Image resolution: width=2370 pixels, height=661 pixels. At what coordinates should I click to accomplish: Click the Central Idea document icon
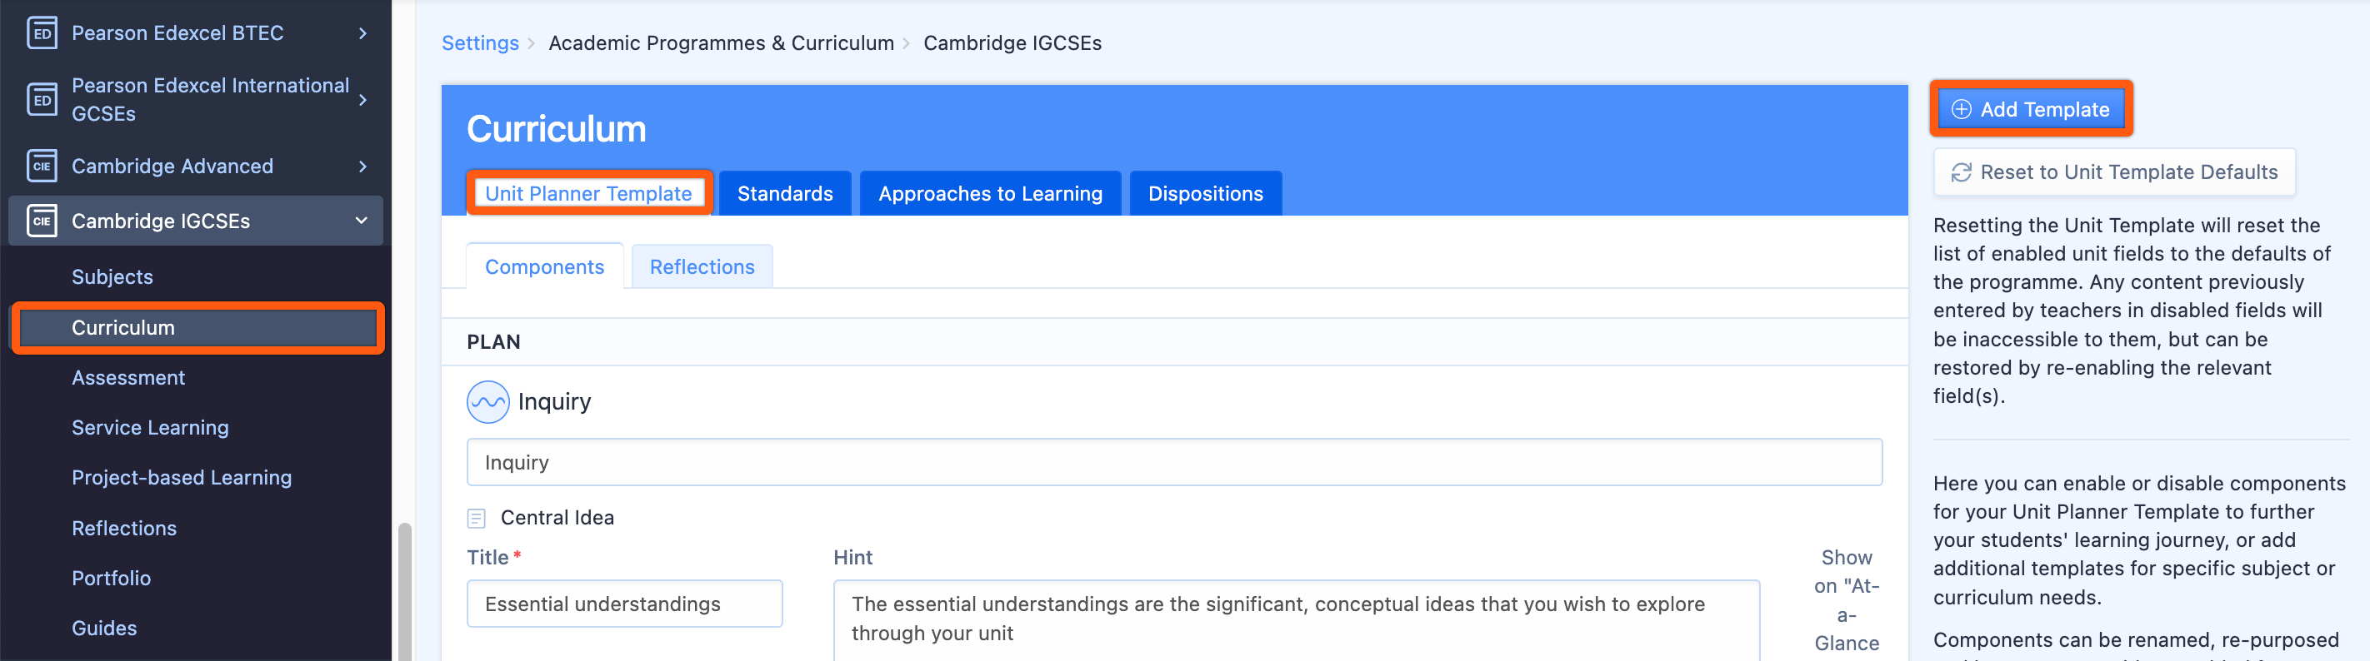pos(477,518)
